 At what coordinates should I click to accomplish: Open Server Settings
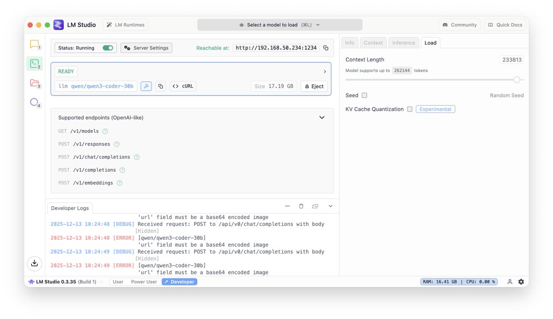(146, 48)
